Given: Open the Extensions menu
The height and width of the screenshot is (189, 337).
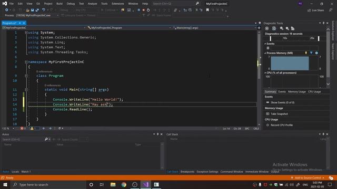Looking at the screenshot, I should [118, 4].
